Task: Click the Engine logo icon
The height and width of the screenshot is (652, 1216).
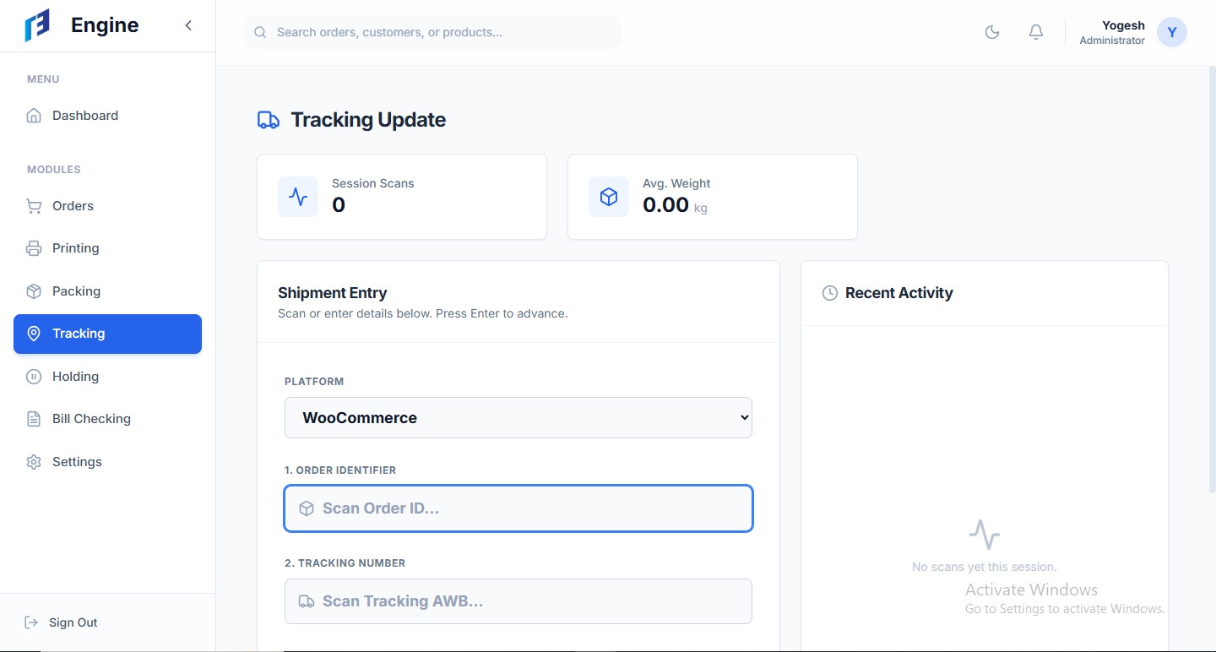Action: [37, 25]
